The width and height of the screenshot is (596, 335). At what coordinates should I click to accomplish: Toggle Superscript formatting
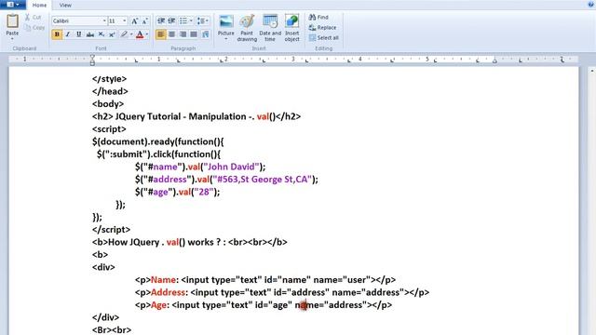(x=112, y=34)
